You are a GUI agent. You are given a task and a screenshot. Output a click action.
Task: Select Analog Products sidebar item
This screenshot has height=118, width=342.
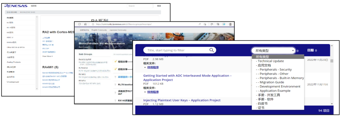pyautogui.click(x=14, y=62)
